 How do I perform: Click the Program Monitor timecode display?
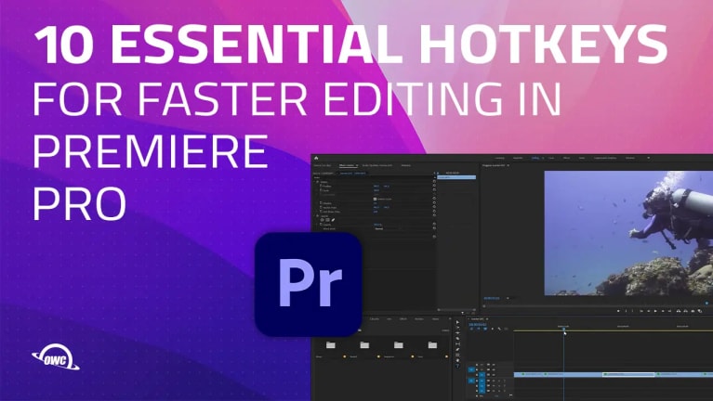click(x=492, y=298)
